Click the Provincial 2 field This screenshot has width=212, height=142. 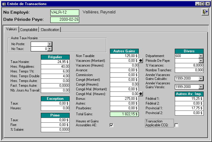click(x=189, y=113)
